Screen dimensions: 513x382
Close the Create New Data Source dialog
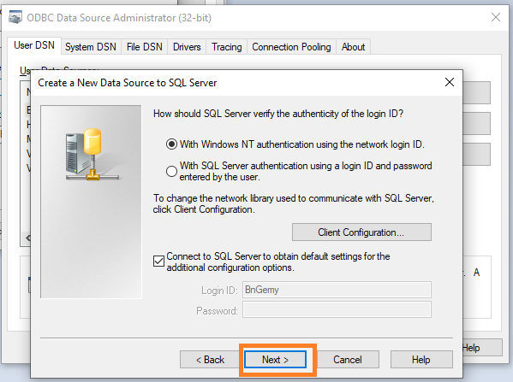[x=450, y=82]
